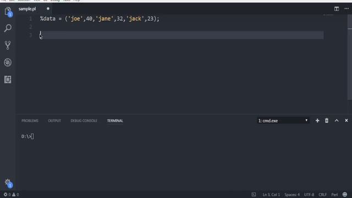Image resolution: width=352 pixels, height=198 pixels.
Task: Change end of line sequence CRLF
Action: pos(323,194)
